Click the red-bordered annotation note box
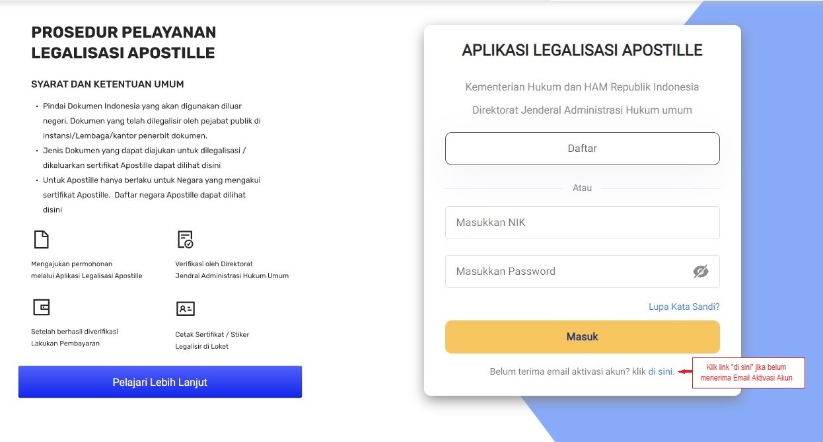Screen dimensions: 823x442 pos(748,373)
